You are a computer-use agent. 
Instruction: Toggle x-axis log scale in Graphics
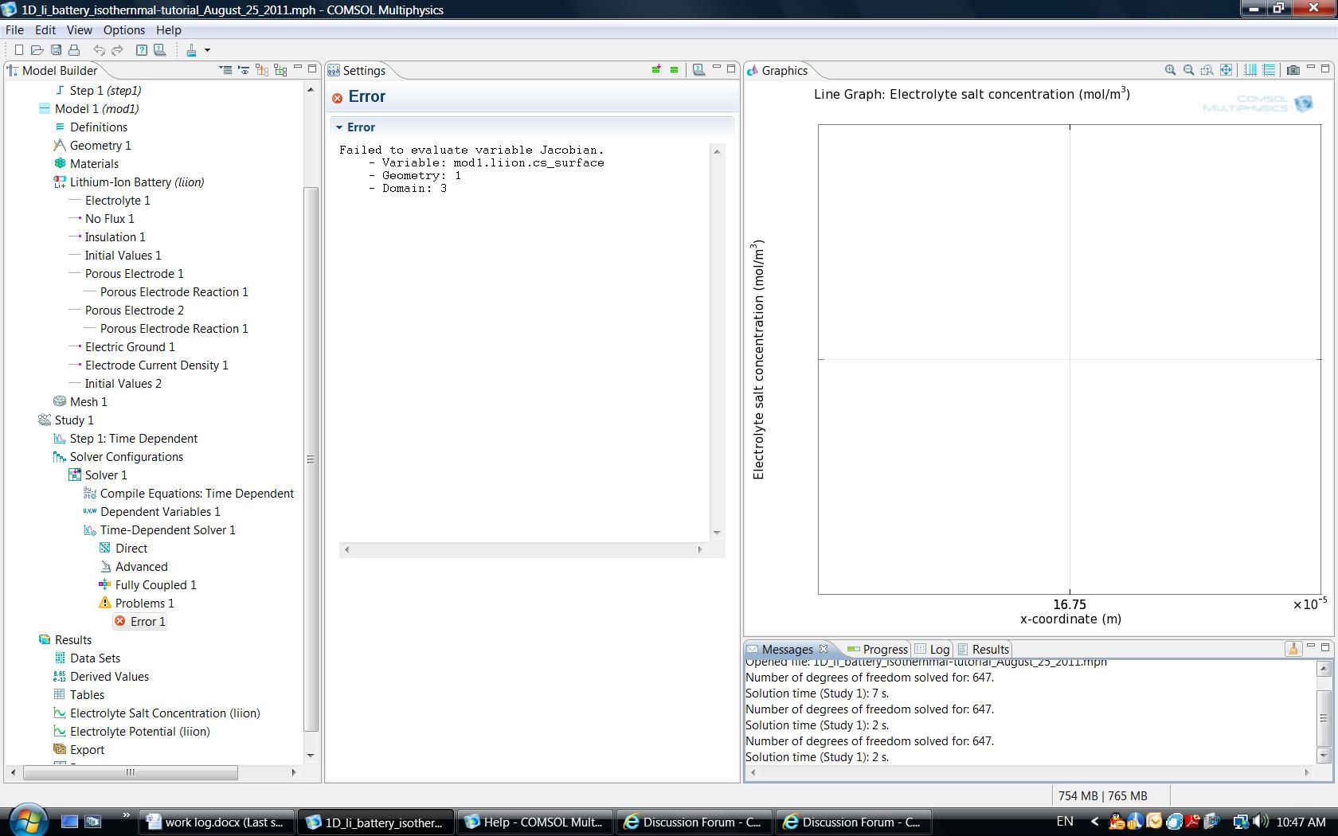1250,70
